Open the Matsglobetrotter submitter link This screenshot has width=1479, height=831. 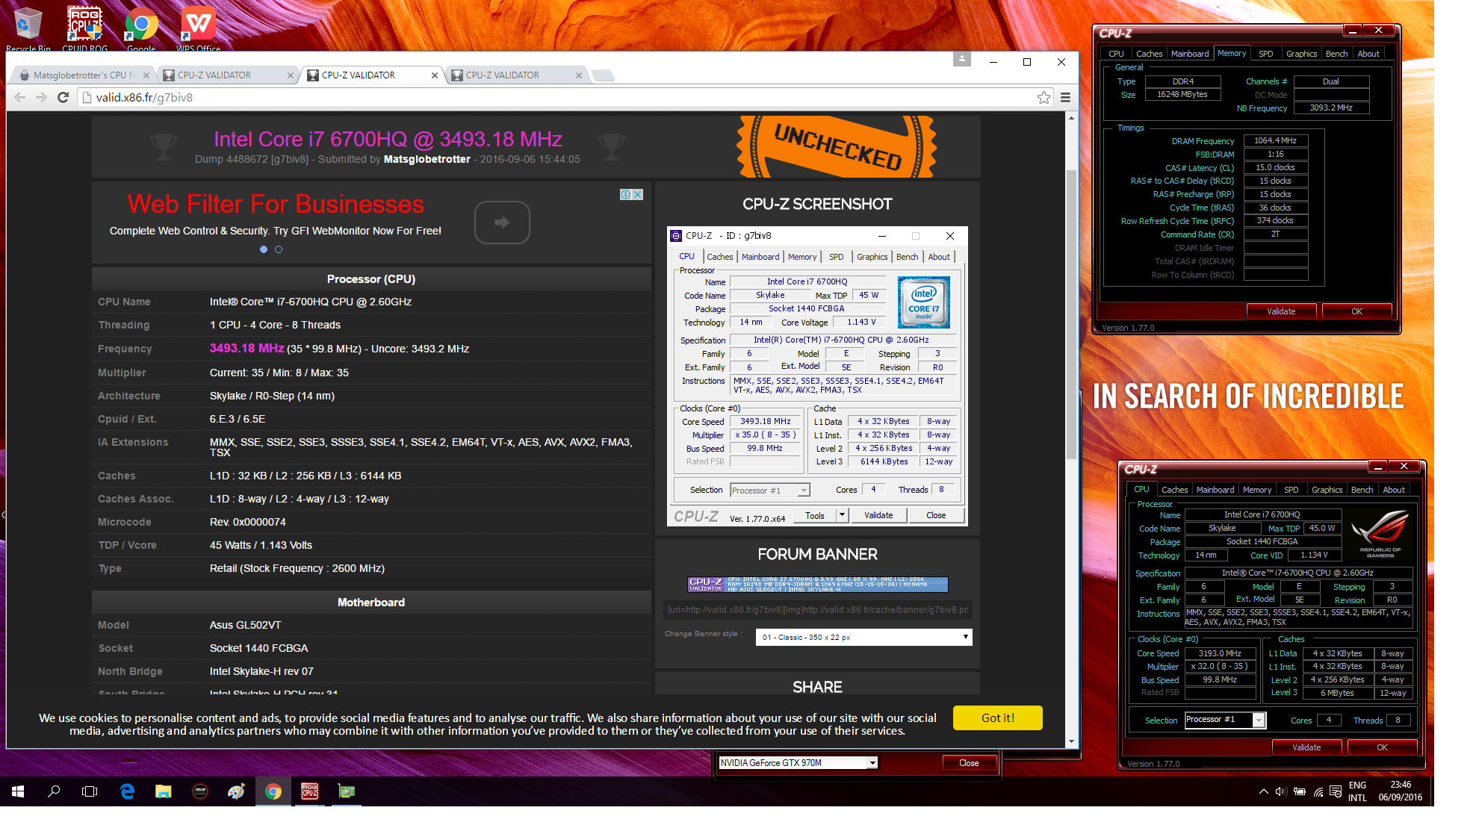[x=427, y=159]
